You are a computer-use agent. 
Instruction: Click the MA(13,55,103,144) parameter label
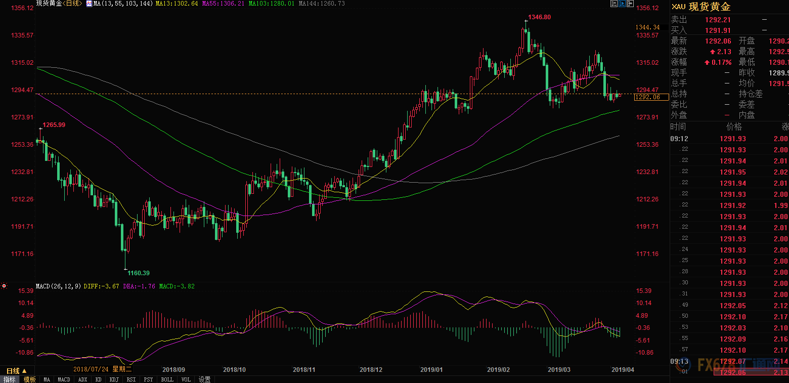[x=123, y=4]
